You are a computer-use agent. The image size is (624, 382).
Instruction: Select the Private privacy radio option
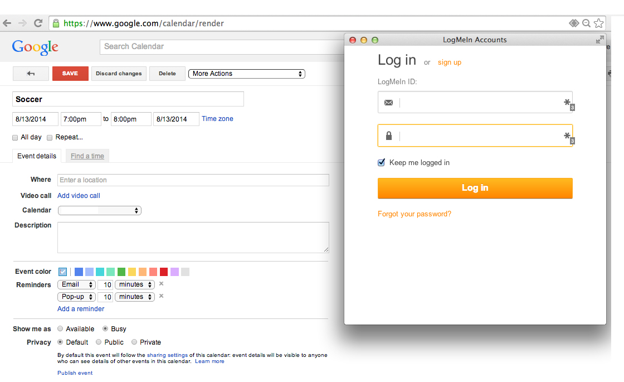coord(134,342)
